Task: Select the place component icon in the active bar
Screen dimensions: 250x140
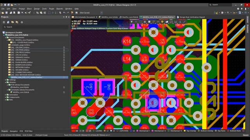Action: (149, 22)
